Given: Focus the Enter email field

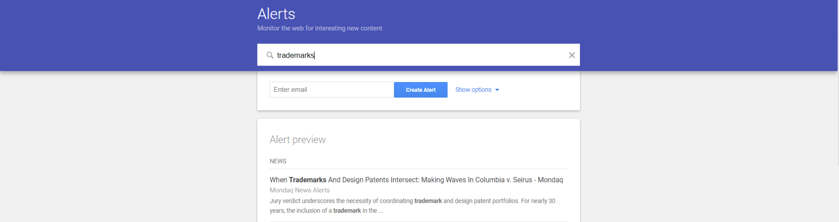Looking at the screenshot, I should [331, 90].
